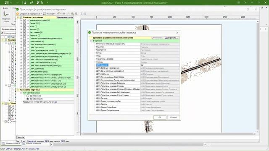Toggle the ЦММ.Изолинии (363) layer checkbox

[24, 72]
